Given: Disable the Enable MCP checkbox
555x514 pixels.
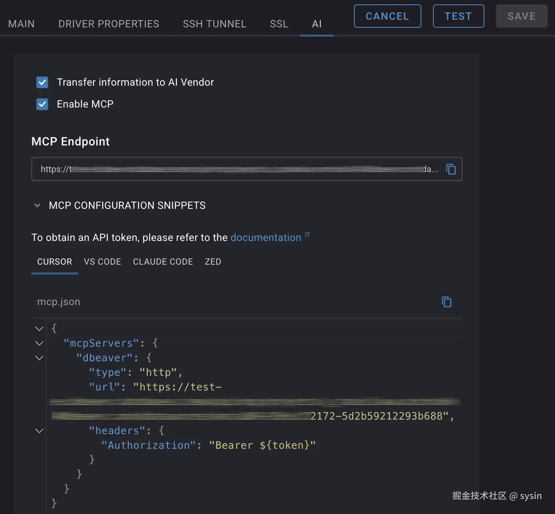Looking at the screenshot, I should click(x=42, y=104).
